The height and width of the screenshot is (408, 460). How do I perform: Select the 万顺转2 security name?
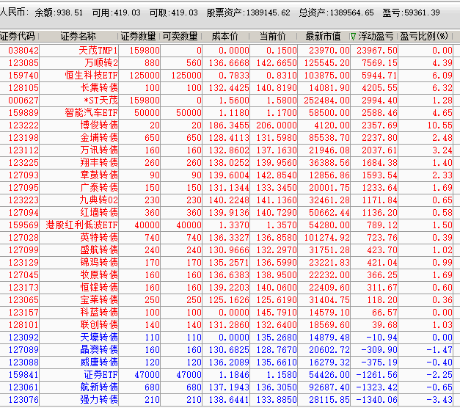coord(101,63)
